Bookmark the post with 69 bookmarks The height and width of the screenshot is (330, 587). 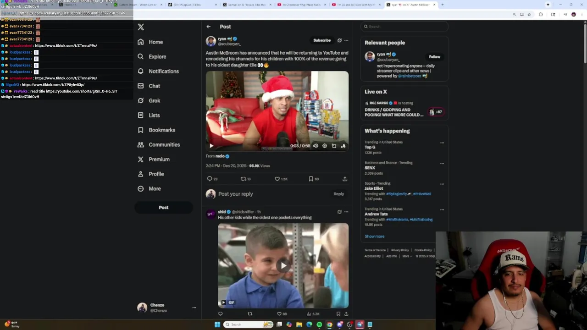314,179
